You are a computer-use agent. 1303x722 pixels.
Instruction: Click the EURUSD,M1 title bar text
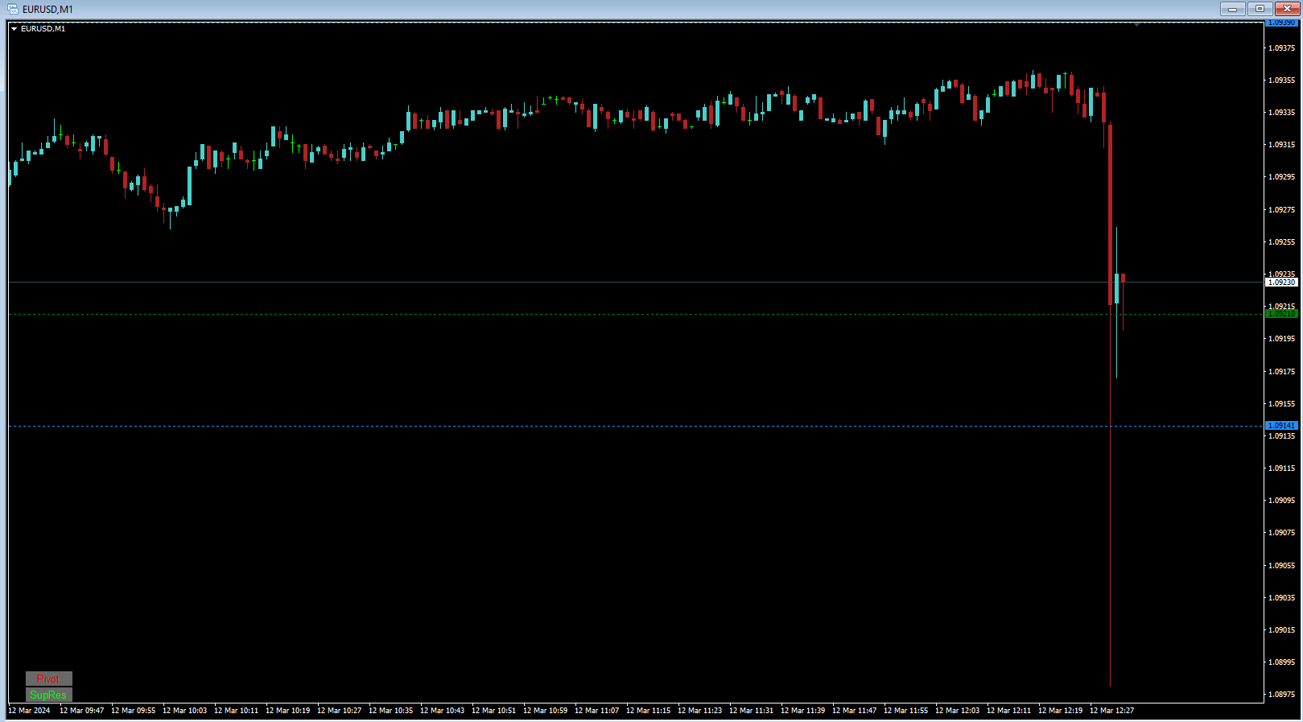pos(47,10)
